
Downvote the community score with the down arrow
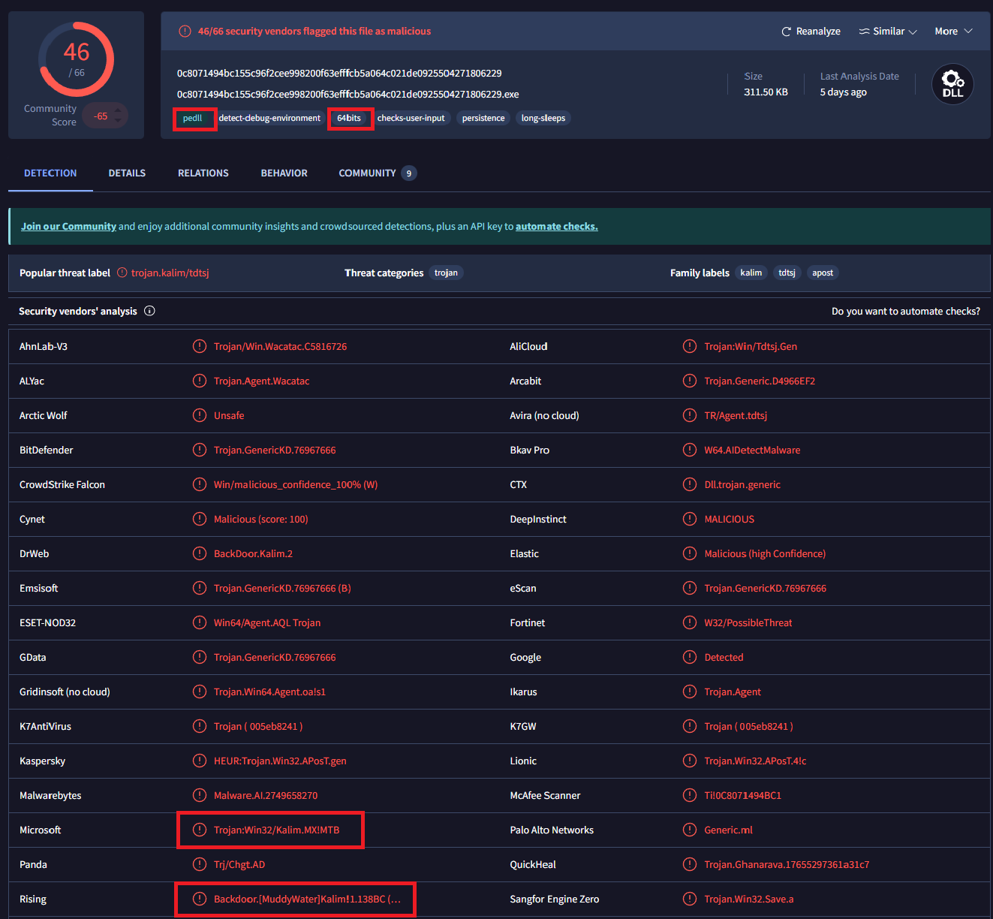tap(117, 121)
